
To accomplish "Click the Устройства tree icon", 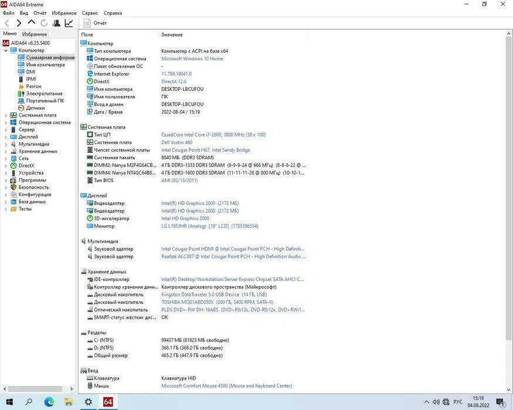I will [x=13, y=173].
